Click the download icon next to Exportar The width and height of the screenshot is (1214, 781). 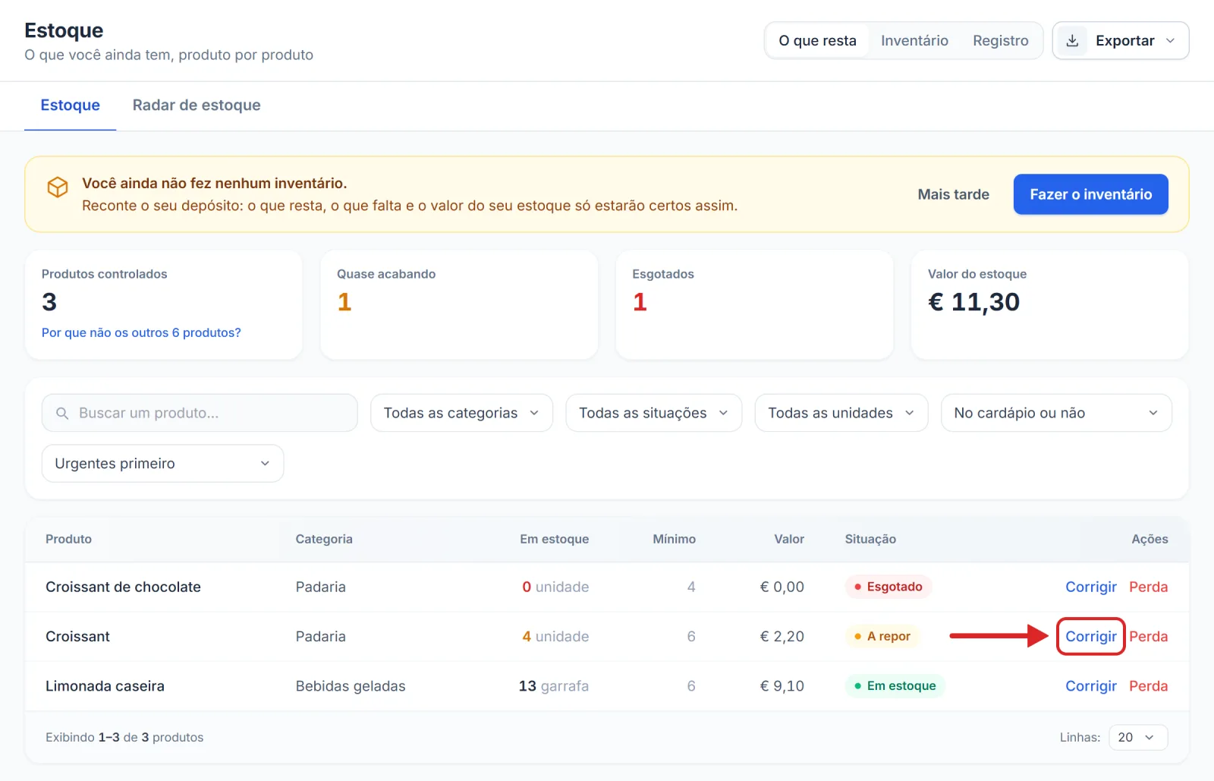(x=1072, y=41)
